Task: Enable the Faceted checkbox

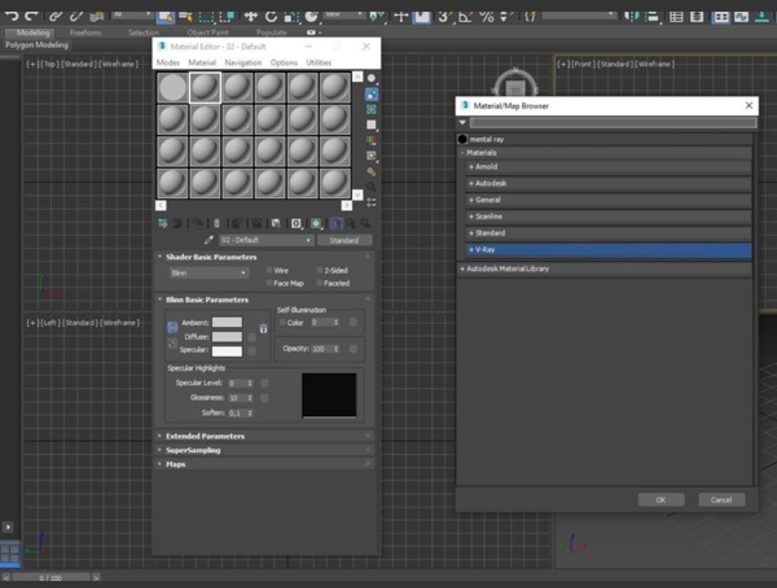Action: pyautogui.click(x=320, y=283)
